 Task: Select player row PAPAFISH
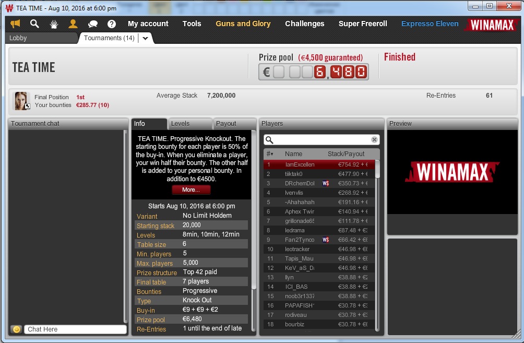click(x=319, y=305)
